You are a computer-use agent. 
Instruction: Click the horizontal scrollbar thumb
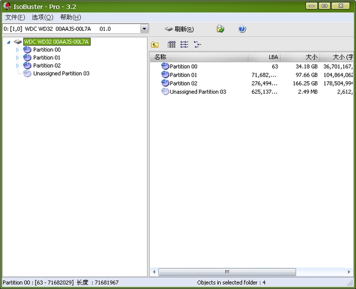click(227, 272)
